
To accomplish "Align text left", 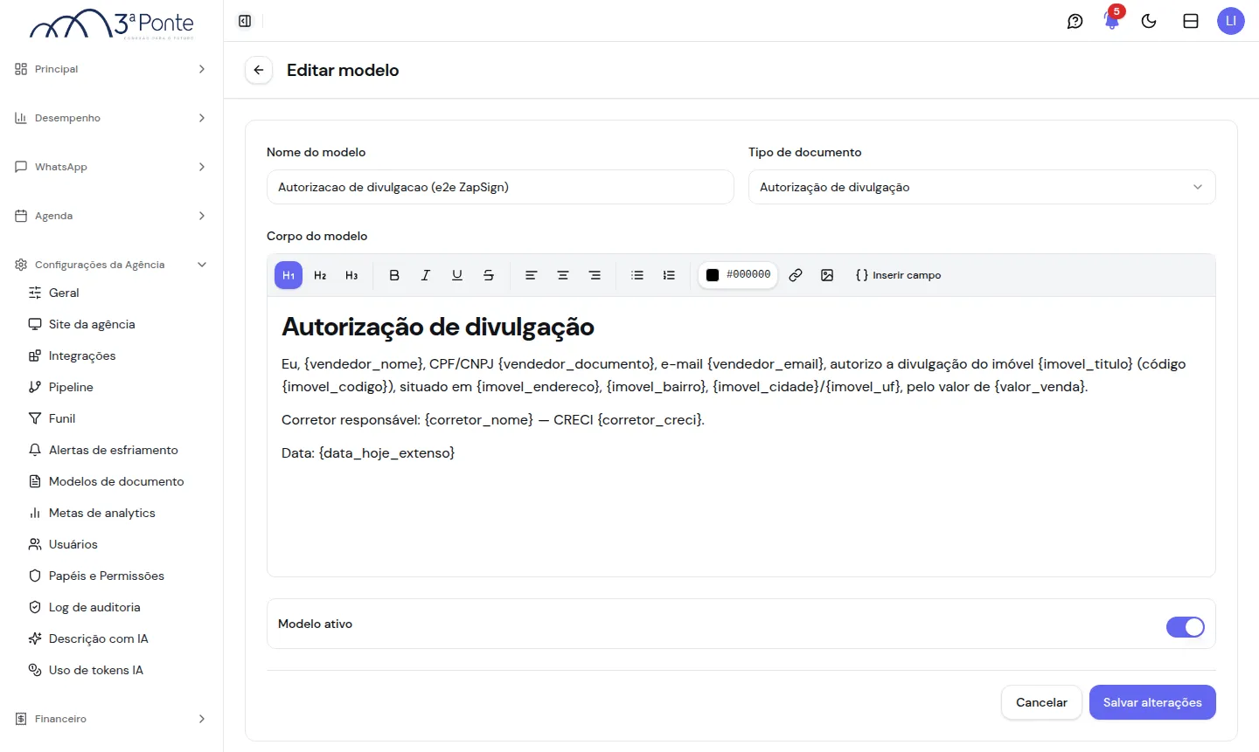I will coord(531,275).
